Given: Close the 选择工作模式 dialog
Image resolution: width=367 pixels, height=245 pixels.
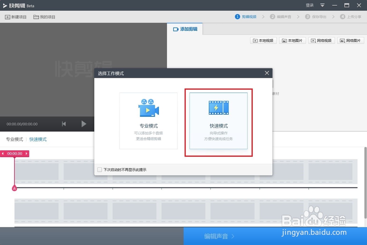Looking at the screenshot, I should coord(267,73).
